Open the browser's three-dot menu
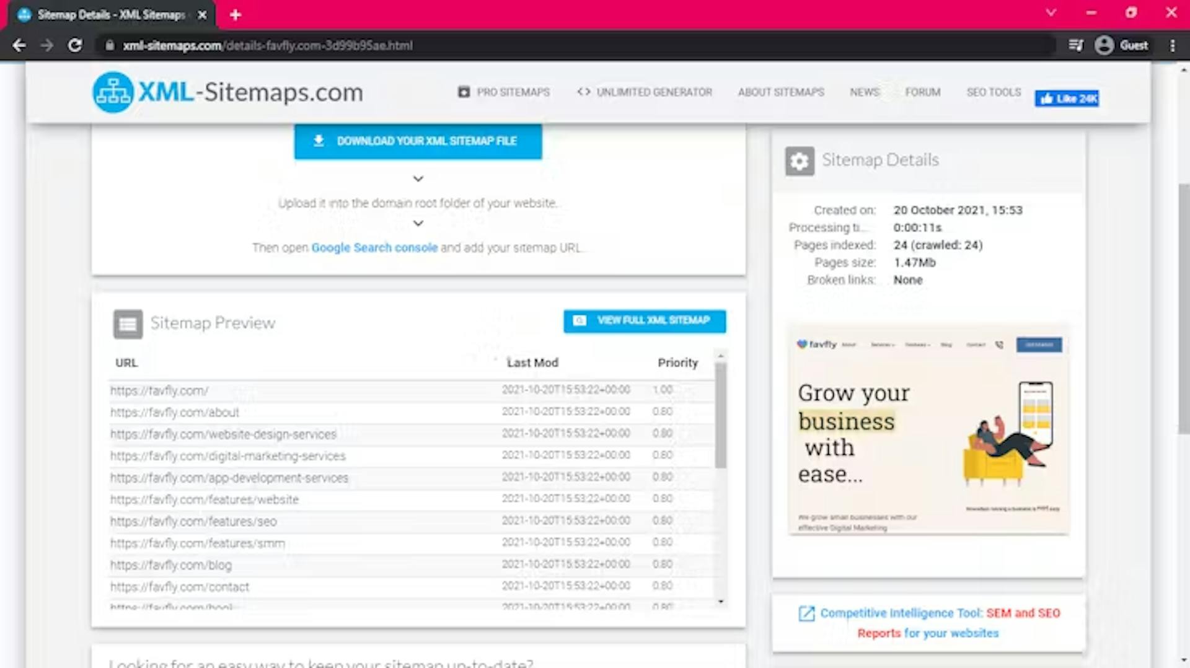Viewport: 1190px width, 668px height. point(1172,45)
